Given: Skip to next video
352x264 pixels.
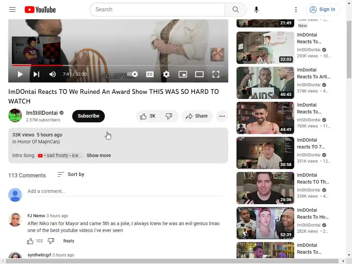Looking at the screenshot, I should (36, 74).
